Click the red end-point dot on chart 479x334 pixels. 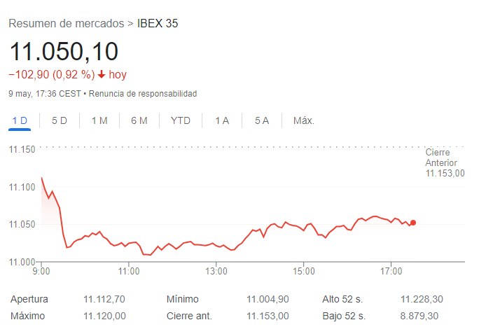click(x=413, y=223)
